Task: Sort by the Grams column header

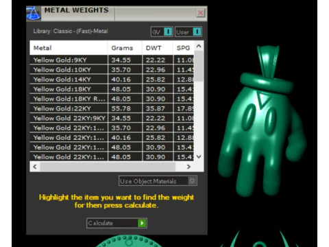Action: (x=125, y=48)
